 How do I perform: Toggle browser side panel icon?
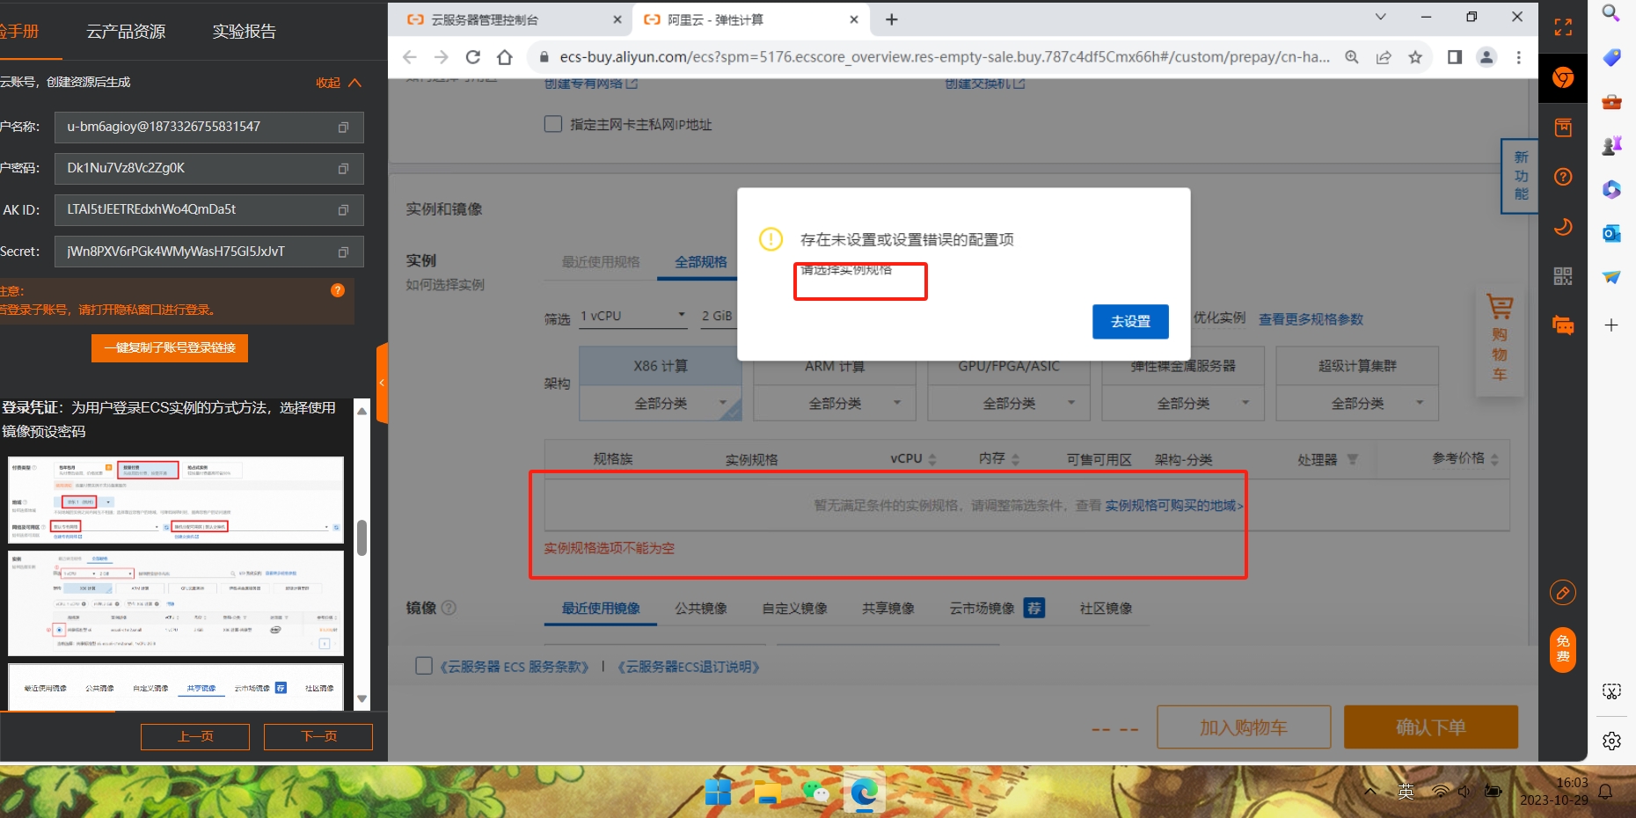coord(1455,57)
